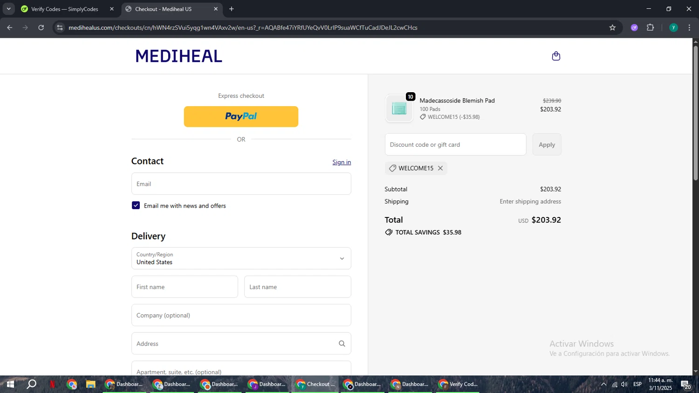Bookmark this page with the star icon
This screenshot has height=393, width=699.
(612, 27)
